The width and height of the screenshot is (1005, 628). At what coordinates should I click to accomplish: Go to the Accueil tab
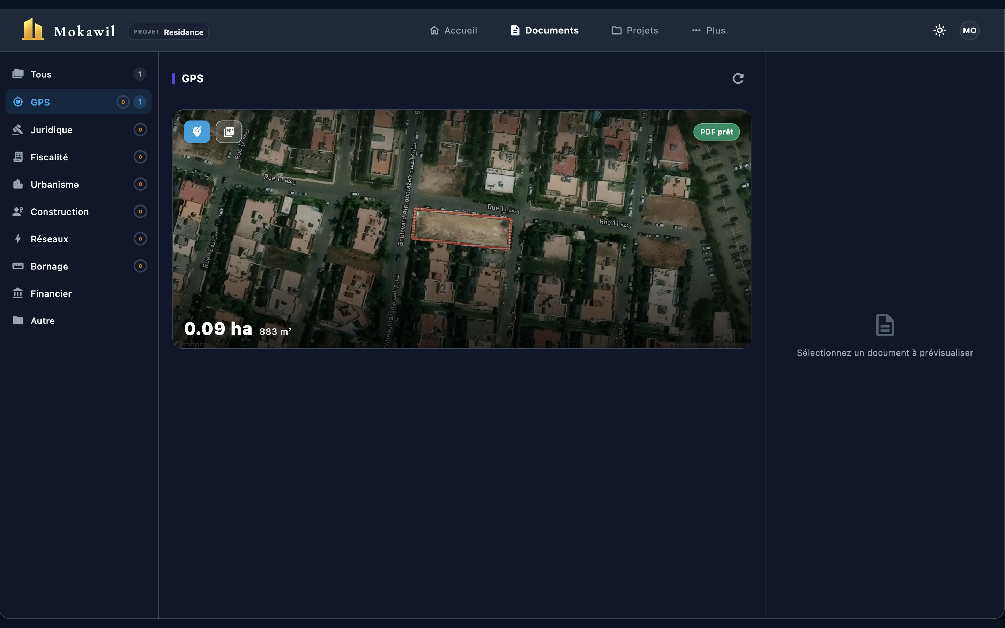(453, 30)
